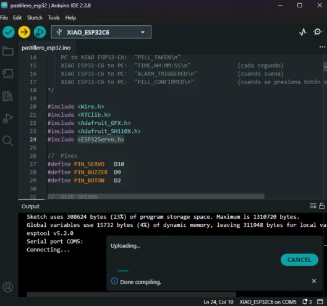Screen dimensions: 327x306
Task: Open the editor more options ellipsis
Action: tap(322, 47)
